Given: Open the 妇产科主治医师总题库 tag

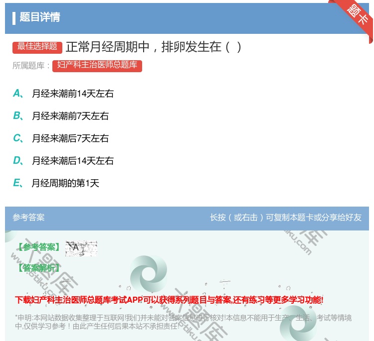Looking at the screenshot, I should (97, 66).
